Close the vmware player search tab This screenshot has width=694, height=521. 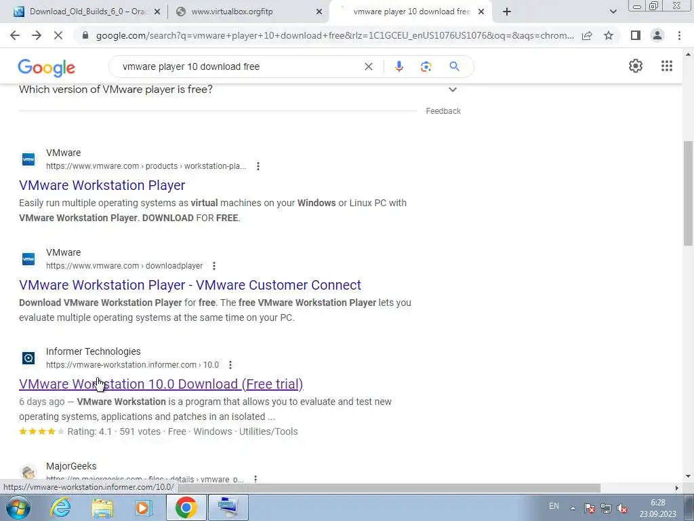(481, 12)
